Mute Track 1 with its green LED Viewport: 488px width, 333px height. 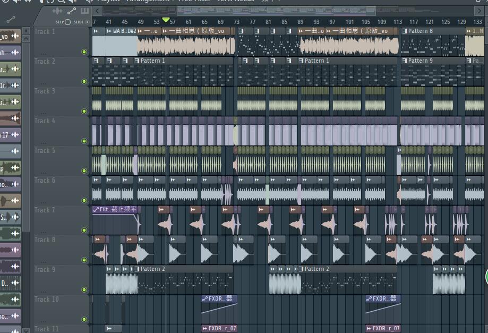coord(84,52)
